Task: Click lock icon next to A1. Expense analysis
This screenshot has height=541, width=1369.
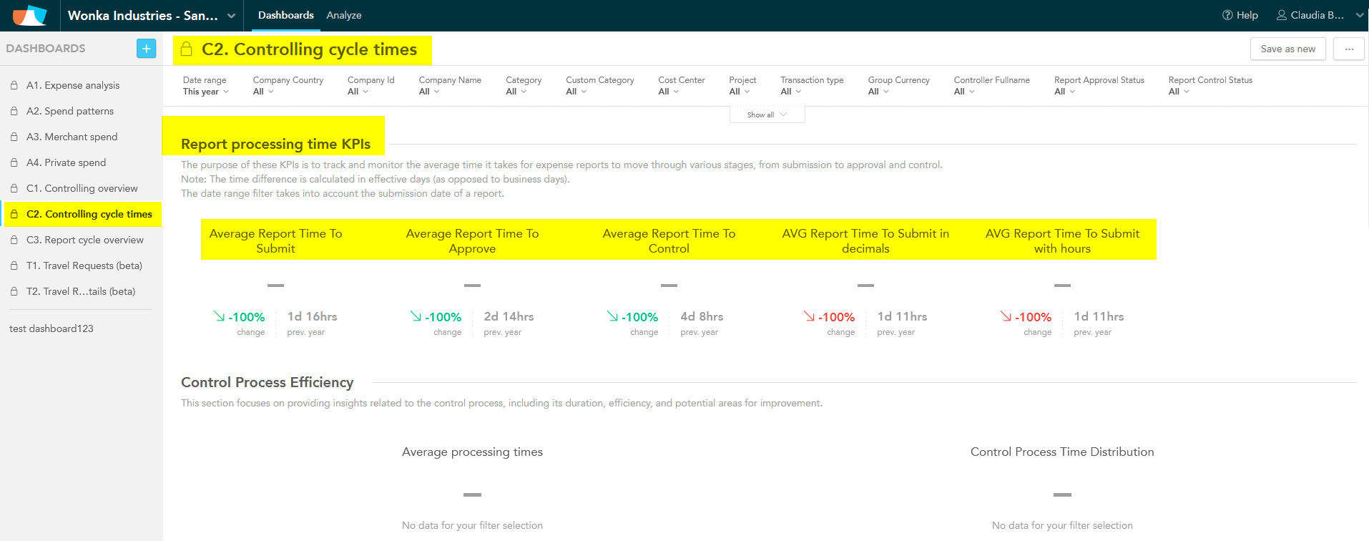Action: click(x=14, y=85)
